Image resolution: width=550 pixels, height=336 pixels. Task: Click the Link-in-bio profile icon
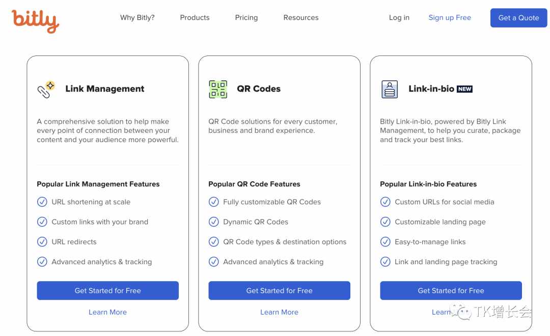390,90
